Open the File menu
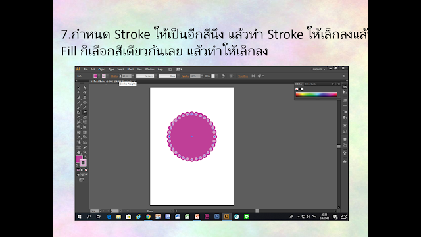Viewport: 421px width, 237px height. click(86, 69)
